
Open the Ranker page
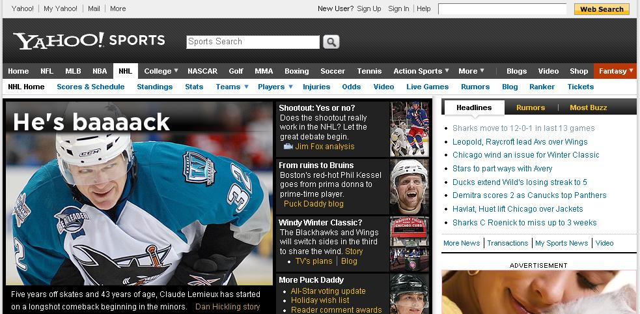[x=542, y=87]
